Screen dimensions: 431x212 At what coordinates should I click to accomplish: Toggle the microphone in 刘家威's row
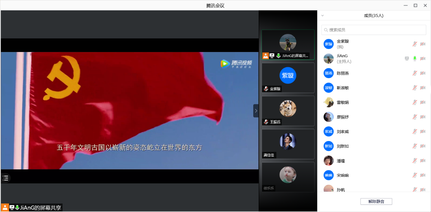click(415, 131)
